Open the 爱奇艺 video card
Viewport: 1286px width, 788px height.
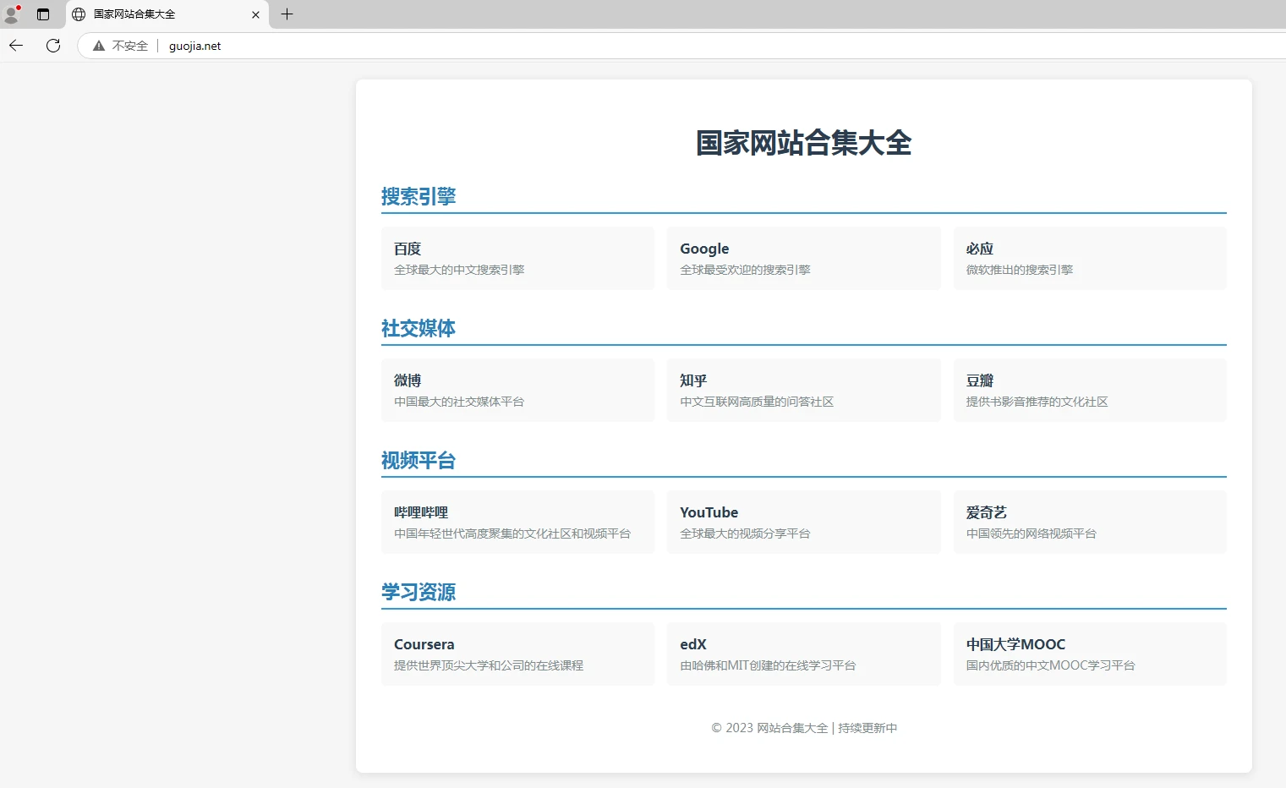pyautogui.click(x=1089, y=522)
